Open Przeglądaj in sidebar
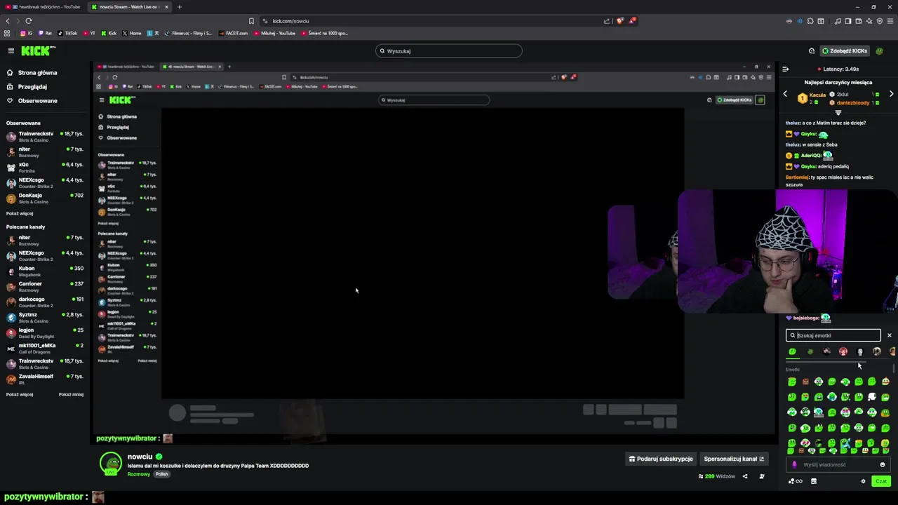Viewport: 898px width, 505px height. 27,86
